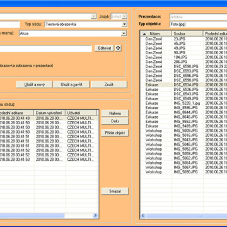Screen dimensions: 227x227
Task: Select the row with file IMG_8644.JPG
Action: [184, 112]
